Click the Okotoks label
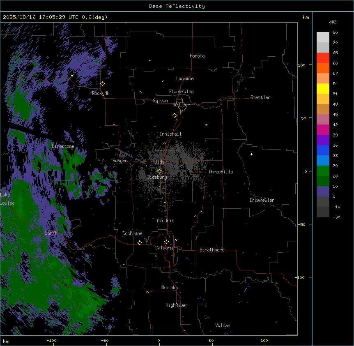The height and width of the screenshot is (346, 354). click(x=169, y=288)
